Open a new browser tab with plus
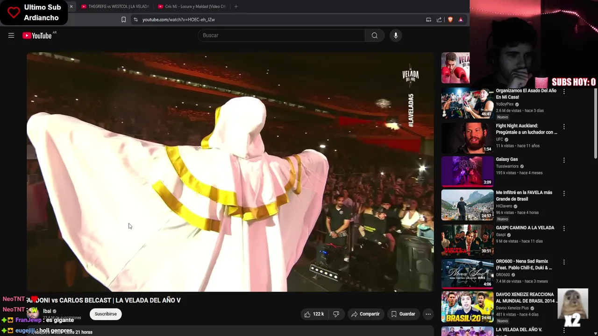This screenshot has height=336, width=598. click(236, 7)
